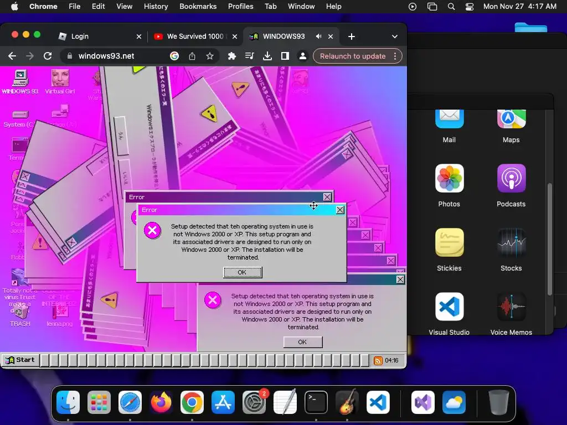The image size is (567, 425).
Task: Open the Chrome profile icon
Action: coord(303,56)
